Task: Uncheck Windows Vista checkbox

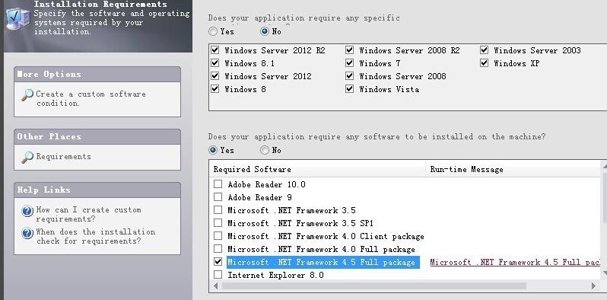Action: pos(350,89)
